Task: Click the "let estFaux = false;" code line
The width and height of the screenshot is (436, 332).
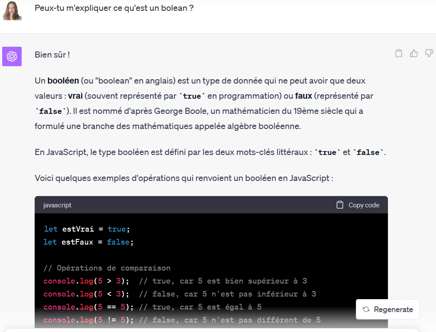Action: click(x=88, y=242)
